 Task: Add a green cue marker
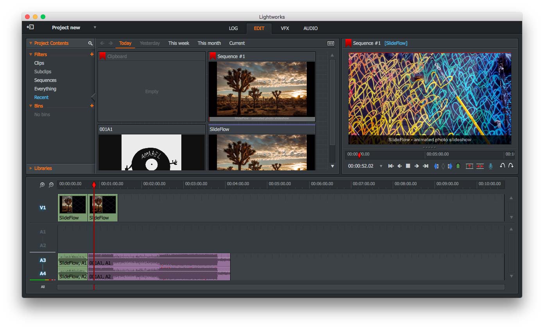point(458,166)
